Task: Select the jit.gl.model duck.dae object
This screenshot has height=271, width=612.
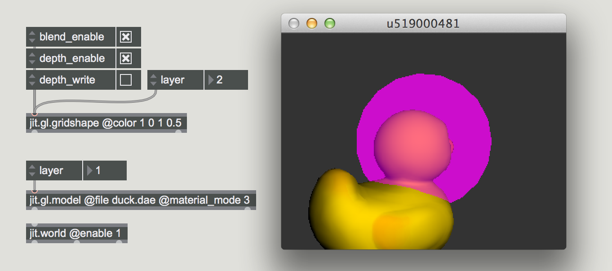Action: point(141,200)
